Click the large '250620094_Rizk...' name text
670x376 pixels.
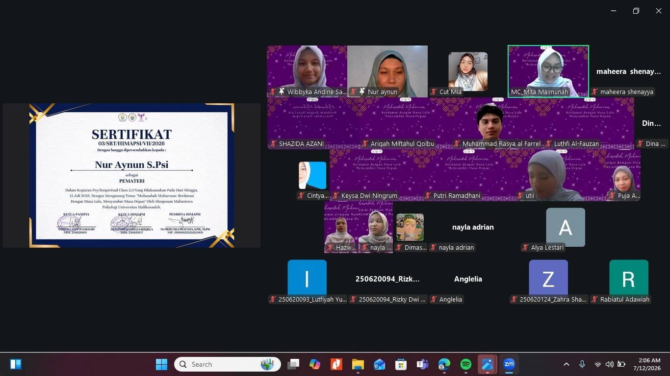(x=387, y=279)
